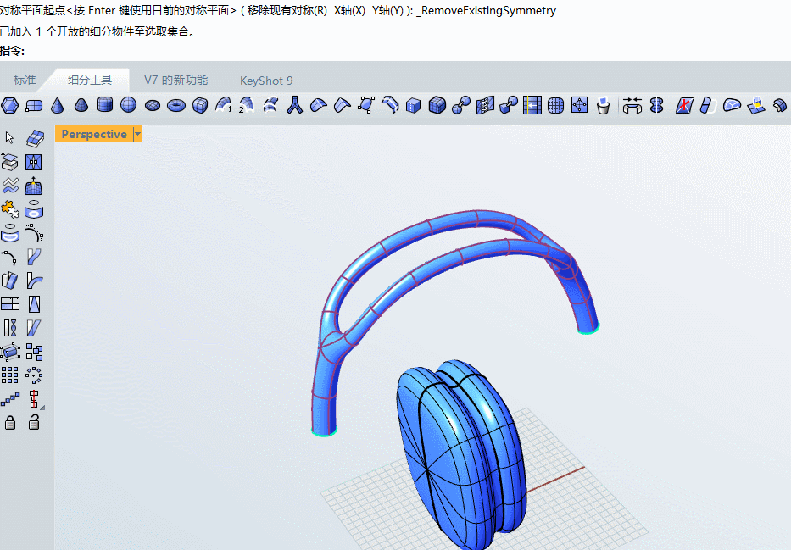791x550 pixels.
Task: Select the SubD loft tool
Action: tap(271, 105)
